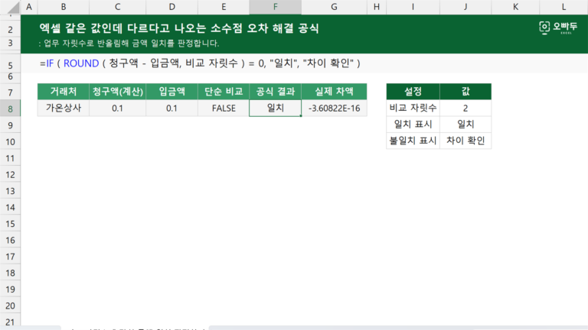Screen dimensions: 588x330
Task: Select column K header
Action: (x=515, y=7)
